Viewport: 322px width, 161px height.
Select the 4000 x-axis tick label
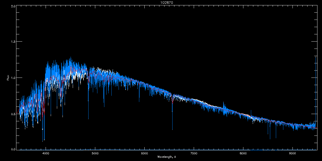point(46,153)
